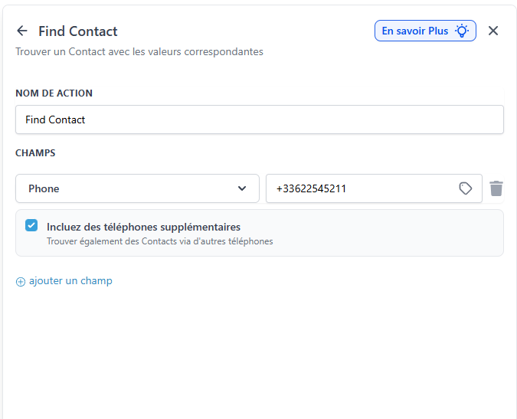Image resolution: width=517 pixels, height=419 pixels.
Task: Open custom values via the tag icon
Action: click(465, 188)
